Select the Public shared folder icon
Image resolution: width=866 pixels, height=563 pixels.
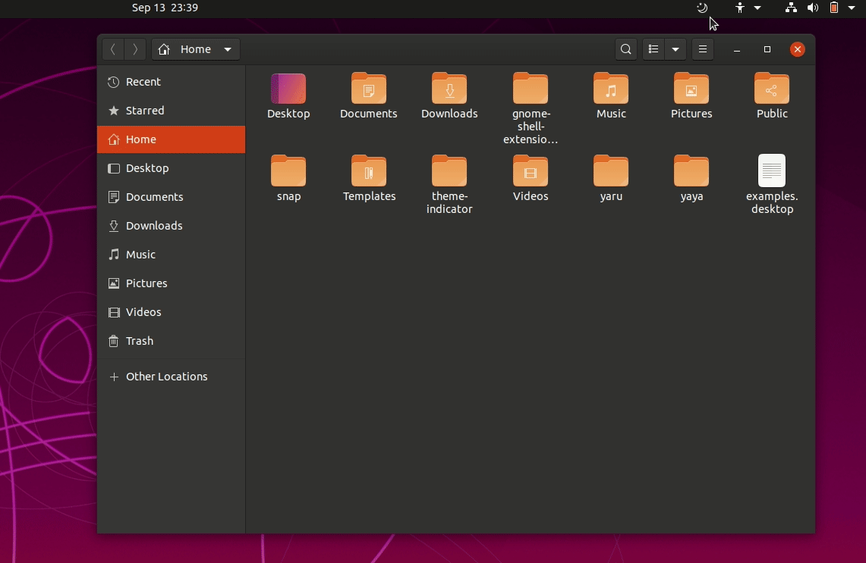tap(772, 89)
